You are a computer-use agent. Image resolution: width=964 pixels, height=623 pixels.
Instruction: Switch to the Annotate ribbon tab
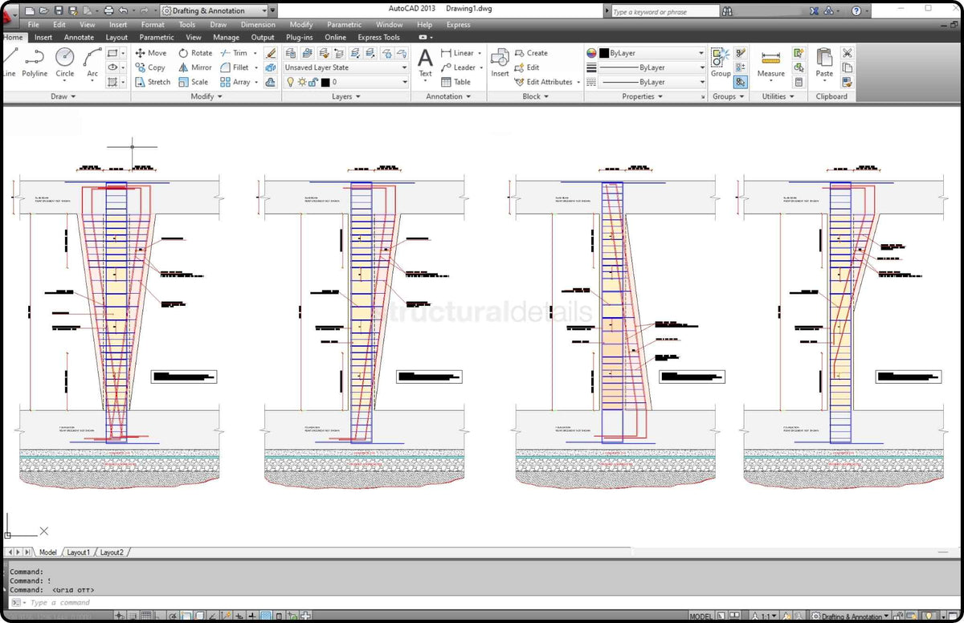click(79, 37)
